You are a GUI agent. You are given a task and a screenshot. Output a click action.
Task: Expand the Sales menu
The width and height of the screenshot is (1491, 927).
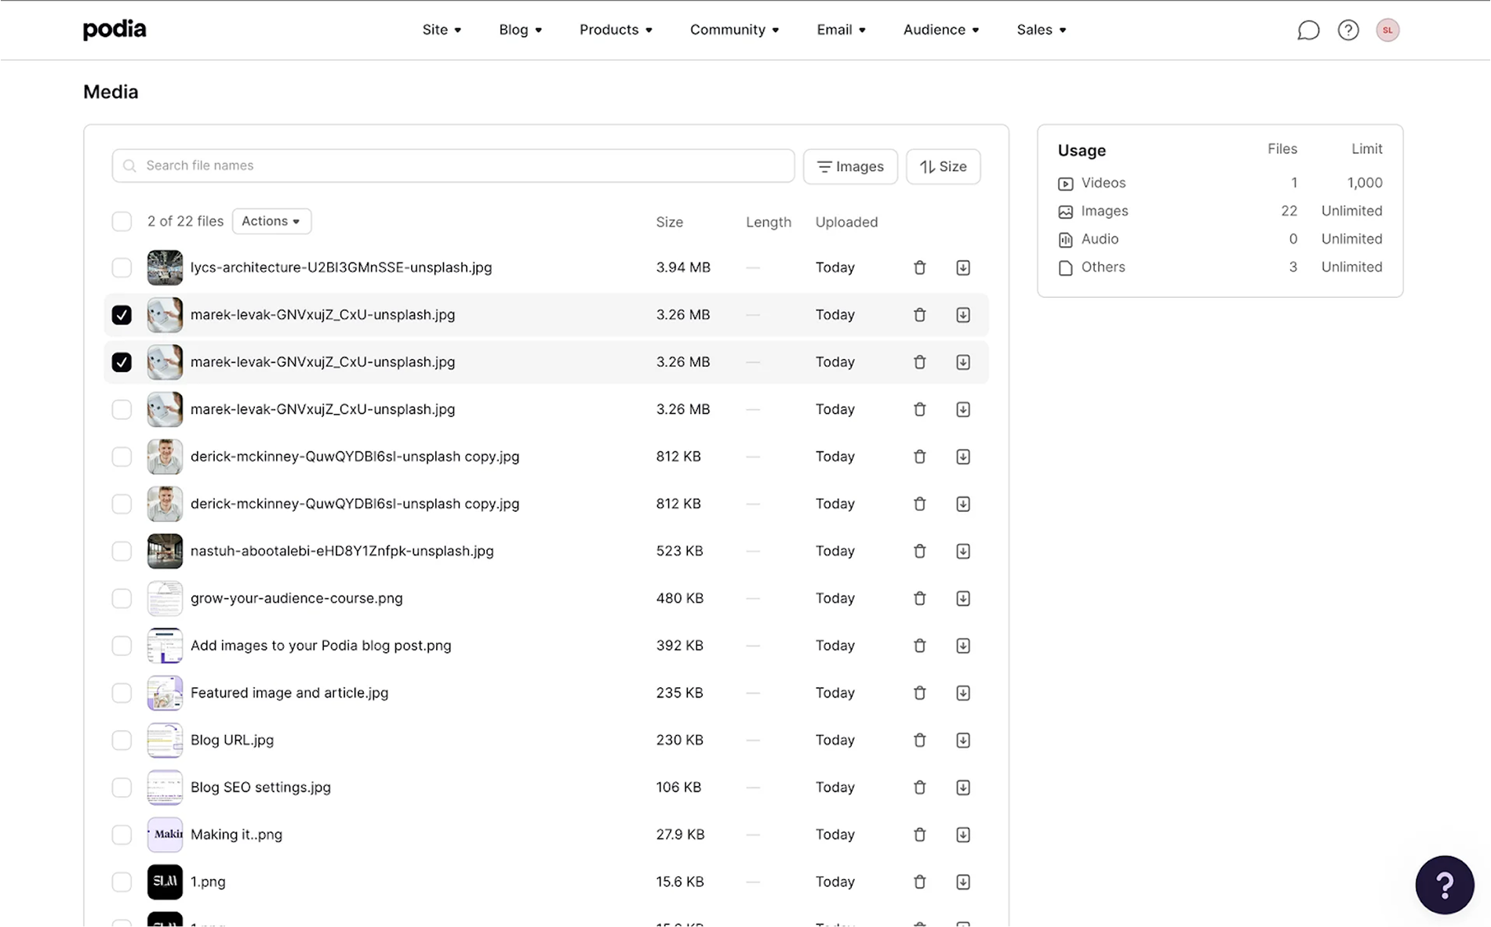click(x=1041, y=30)
